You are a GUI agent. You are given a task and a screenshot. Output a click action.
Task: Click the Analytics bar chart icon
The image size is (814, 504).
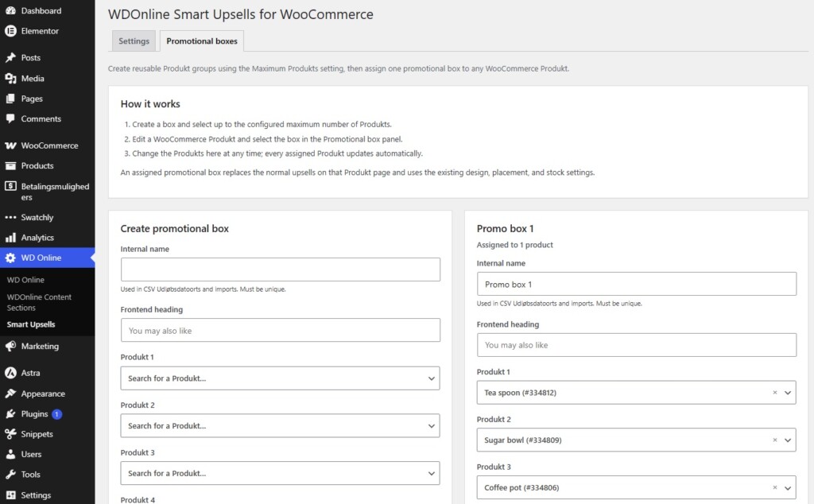(x=10, y=238)
